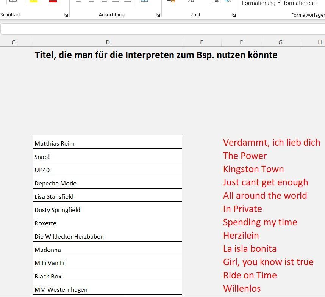Click inside the formula bar

[x=152, y=28]
